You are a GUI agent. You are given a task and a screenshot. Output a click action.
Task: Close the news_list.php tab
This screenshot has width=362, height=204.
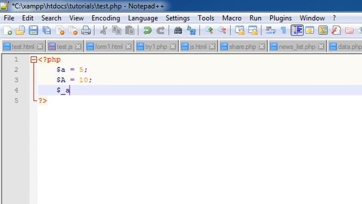(x=321, y=46)
